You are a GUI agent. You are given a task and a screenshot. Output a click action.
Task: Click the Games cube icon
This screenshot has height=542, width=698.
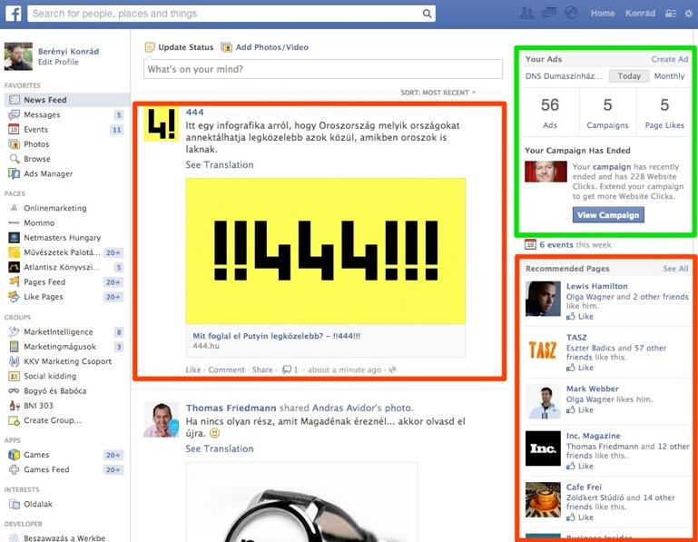click(15, 455)
